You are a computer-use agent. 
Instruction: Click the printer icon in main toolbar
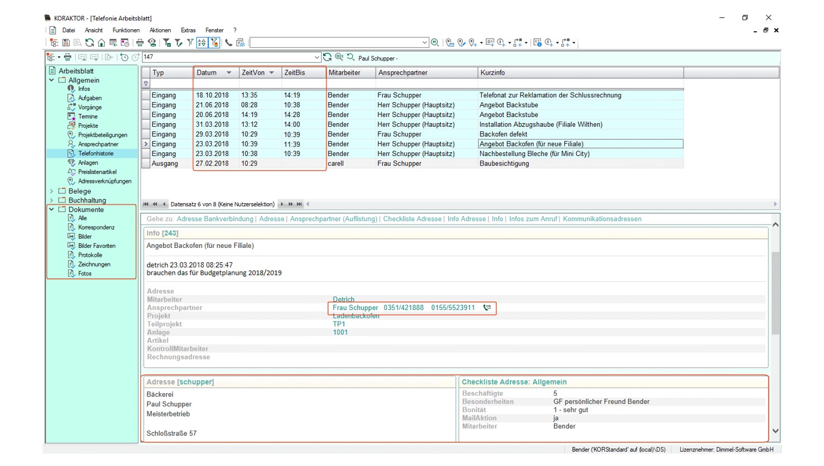tap(140, 43)
